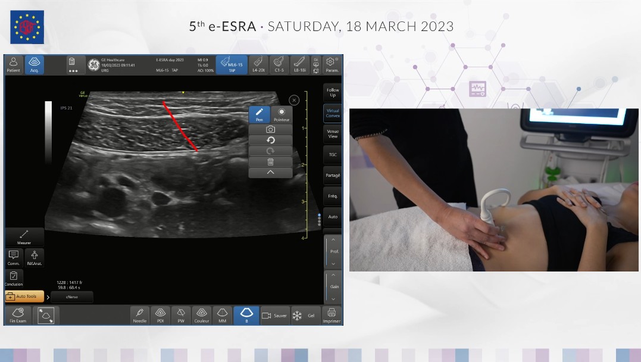Enable Needle visualization mode
This screenshot has height=362, width=641.
[x=140, y=316]
